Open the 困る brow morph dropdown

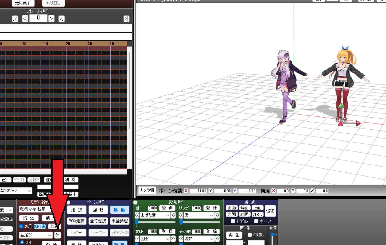tap(155, 239)
